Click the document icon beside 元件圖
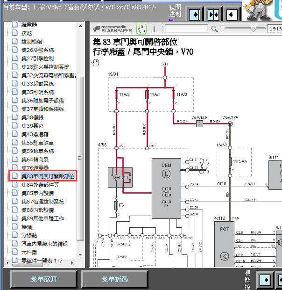 [15, 252]
